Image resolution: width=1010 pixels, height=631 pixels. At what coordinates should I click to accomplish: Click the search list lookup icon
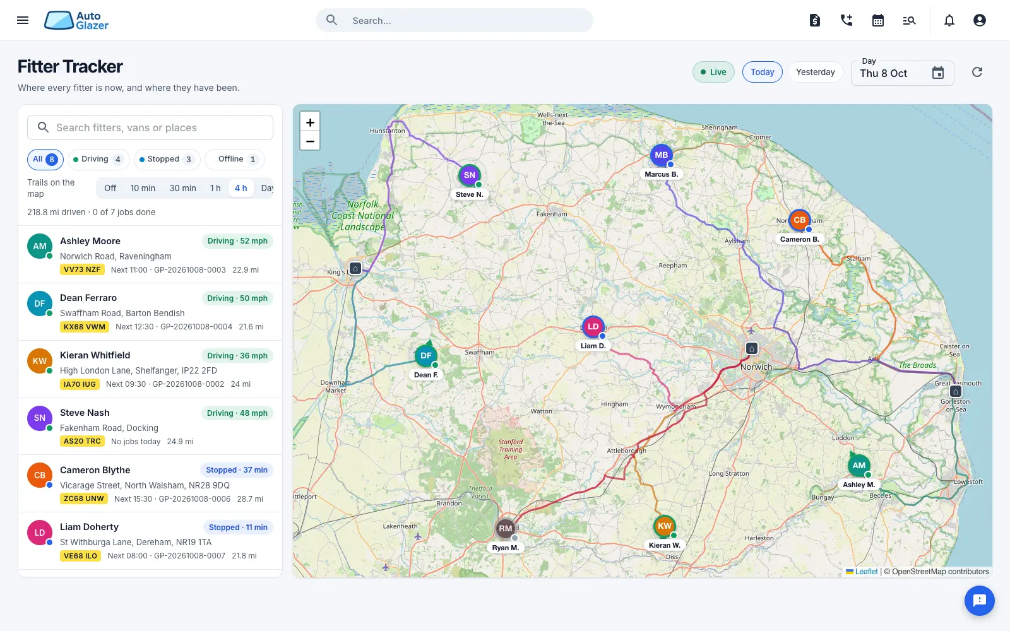909,20
